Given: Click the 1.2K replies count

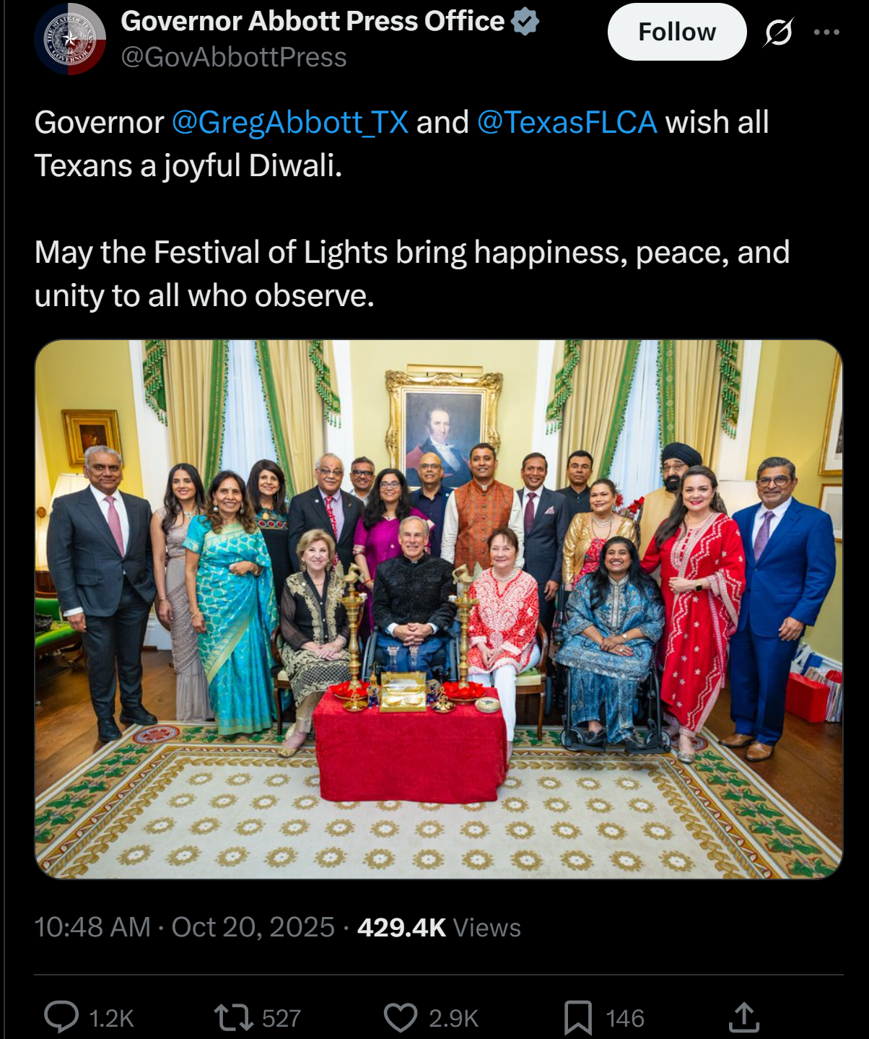Looking at the screenshot, I should tap(111, 1018).
